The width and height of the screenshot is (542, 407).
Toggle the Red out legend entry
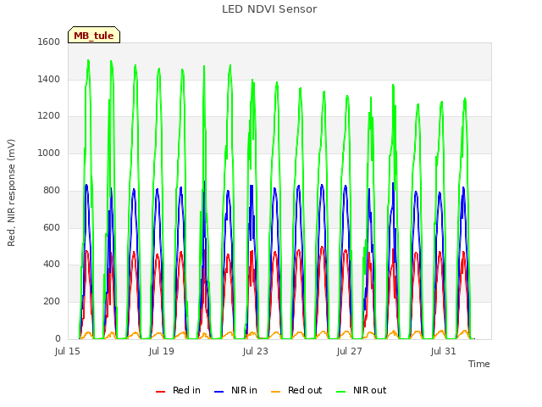point(296,390)
